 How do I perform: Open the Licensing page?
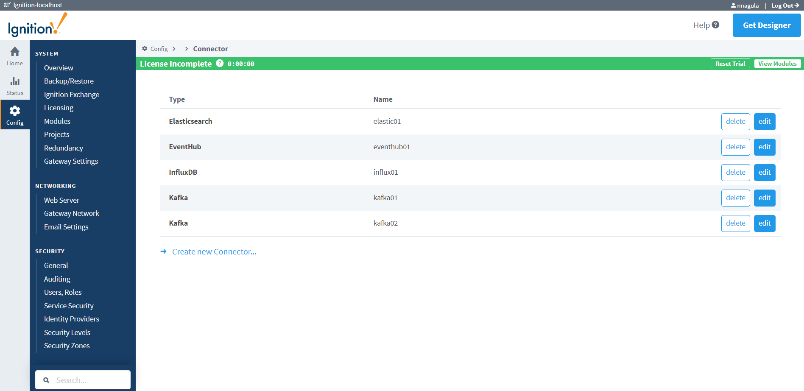click(59, 108)
